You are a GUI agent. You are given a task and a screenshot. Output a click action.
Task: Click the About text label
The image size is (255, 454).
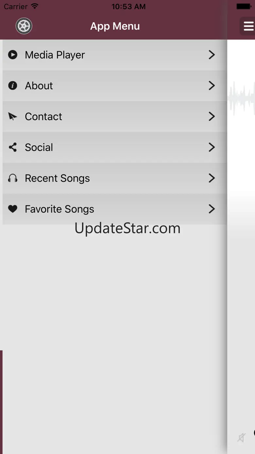[x=39, y=86]
